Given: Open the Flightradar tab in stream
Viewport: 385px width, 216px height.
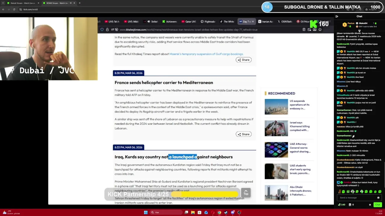Looking at the screenshot, I should 208,22.
